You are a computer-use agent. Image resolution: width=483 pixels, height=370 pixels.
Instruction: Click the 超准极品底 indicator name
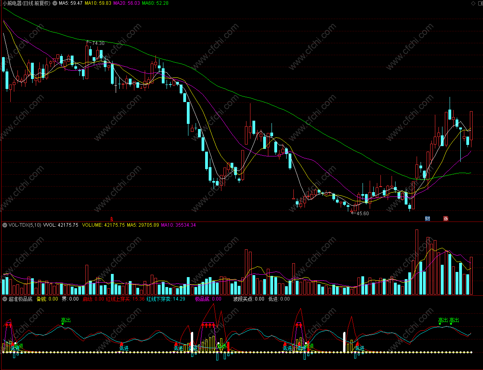(20, 299)
